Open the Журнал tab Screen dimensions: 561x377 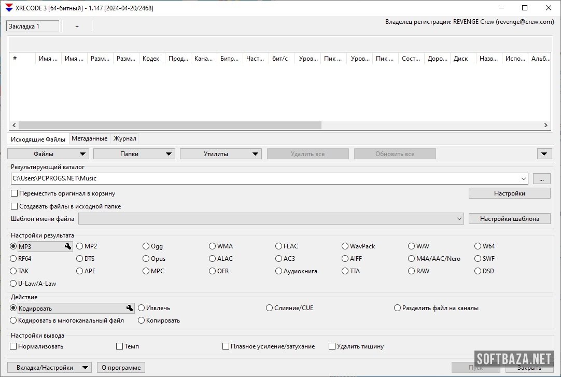[124, 138]
